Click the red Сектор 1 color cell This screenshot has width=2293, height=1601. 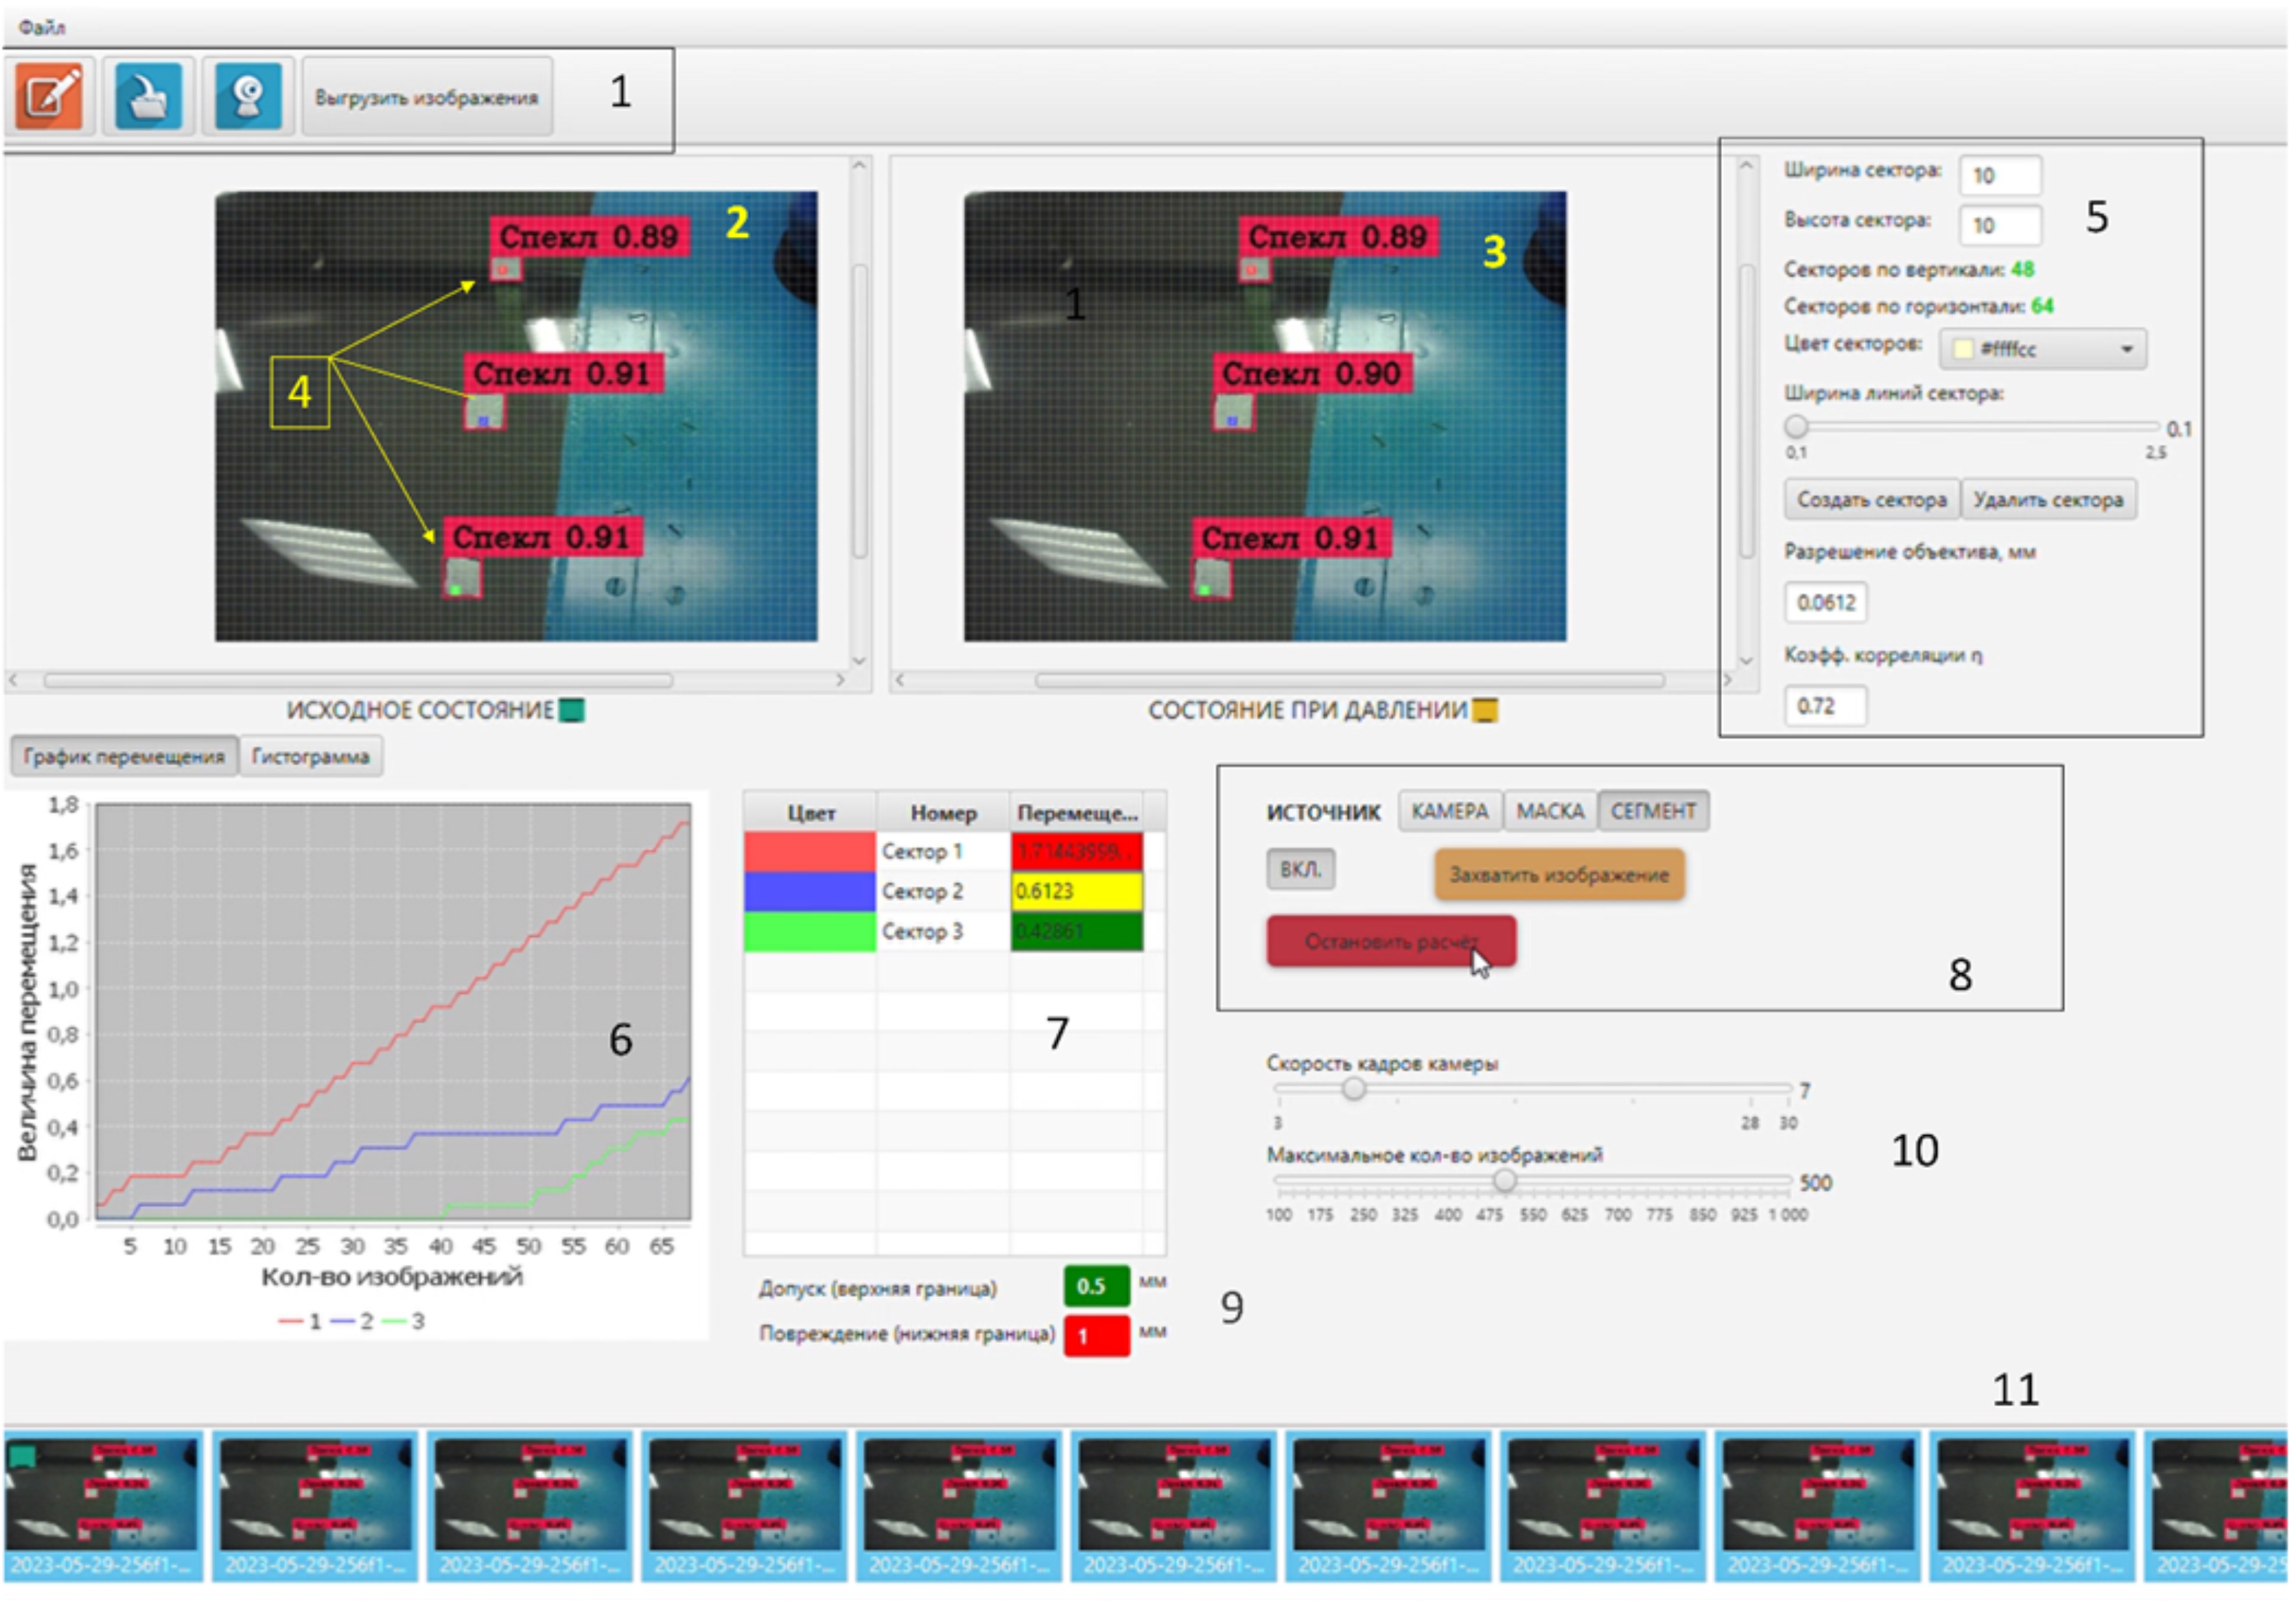(810, 852)
